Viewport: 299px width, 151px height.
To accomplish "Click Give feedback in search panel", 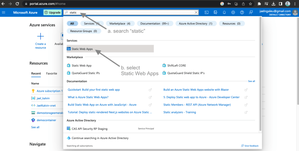I will click(x=250, y=146).
